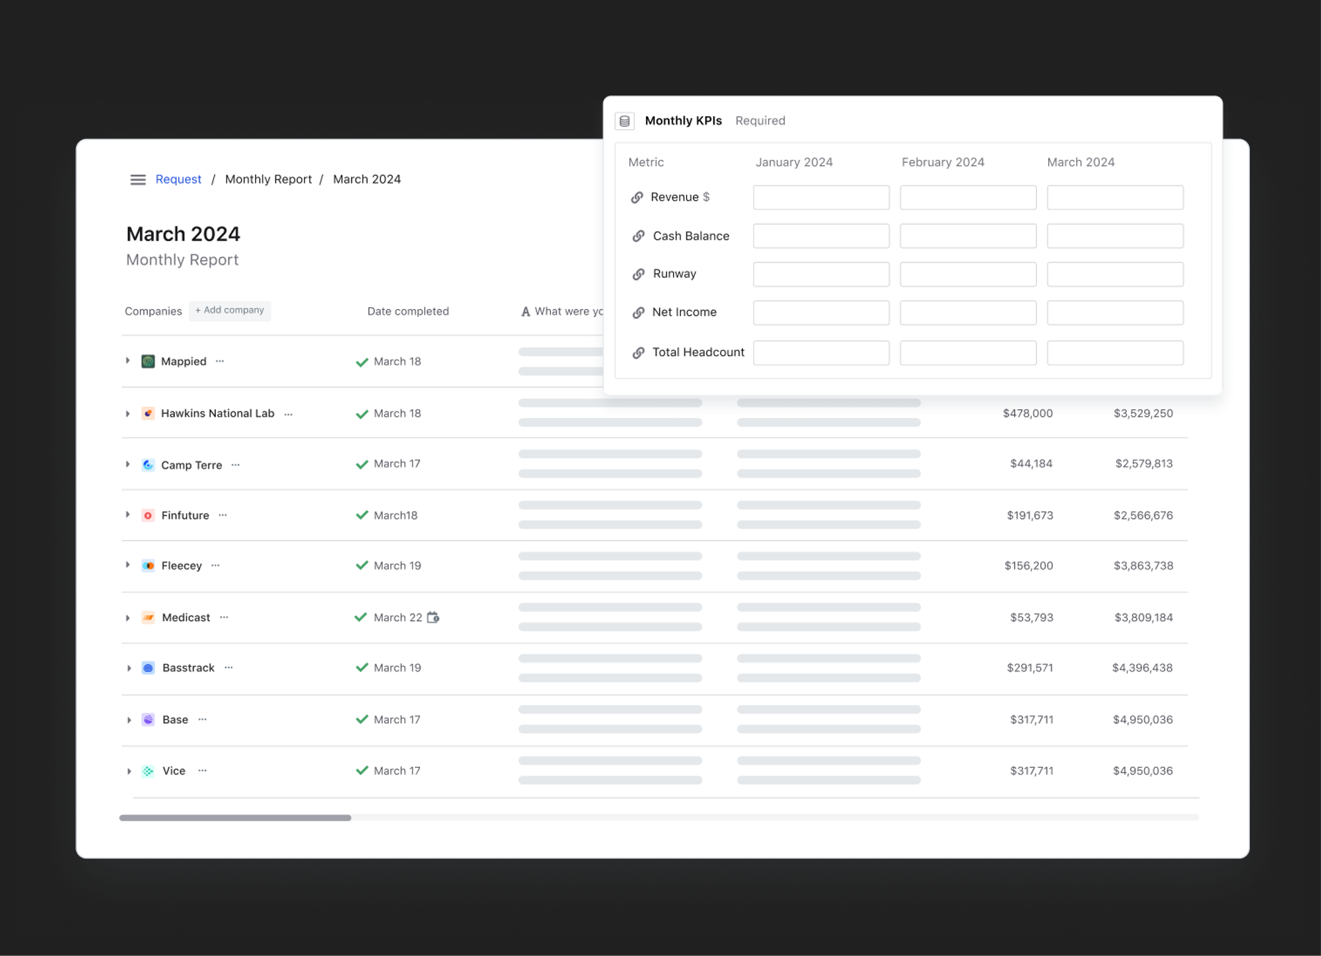Expand the Mappied company row
This screenshot has height=956, width=1321.
pos(128,361)
